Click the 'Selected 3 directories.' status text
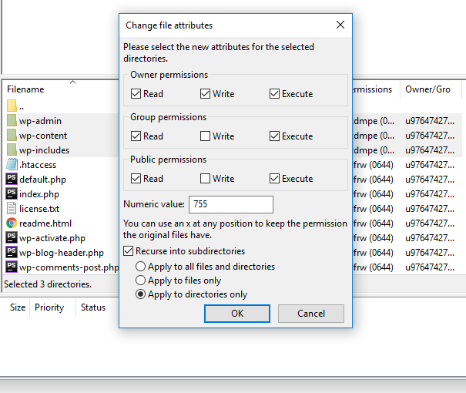The image size is (466, 393). coord(48,284)
